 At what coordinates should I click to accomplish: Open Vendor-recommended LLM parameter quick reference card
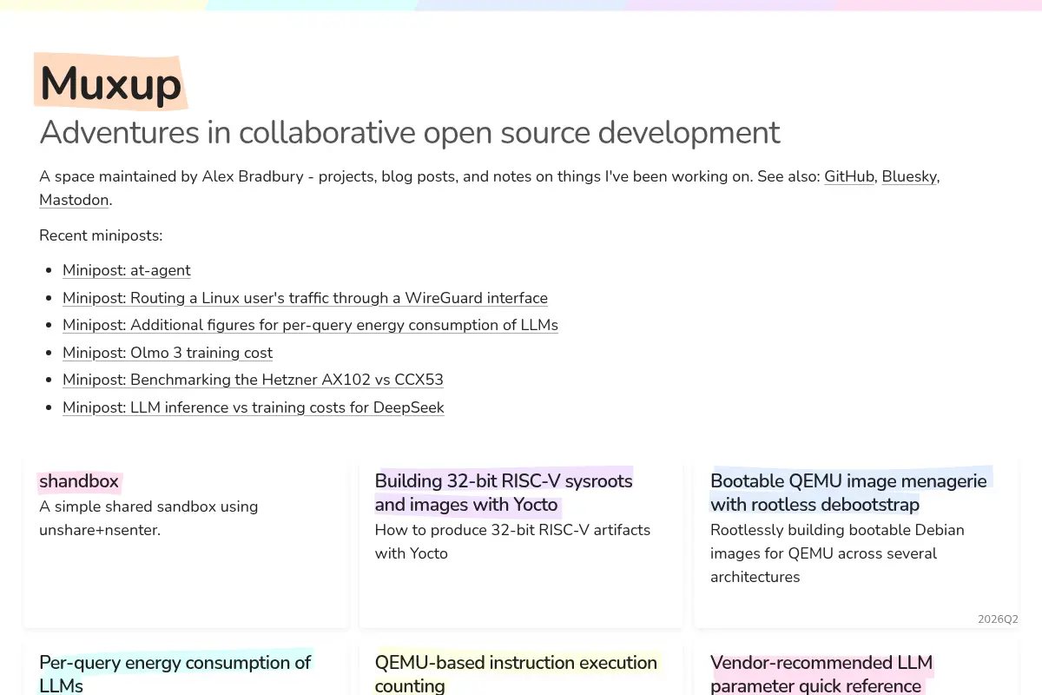pos(821,674)
